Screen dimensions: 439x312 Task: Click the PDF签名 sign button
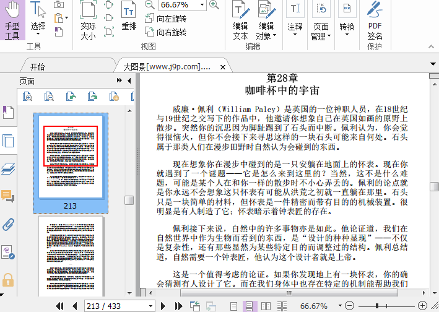click(x=375, y=20)
